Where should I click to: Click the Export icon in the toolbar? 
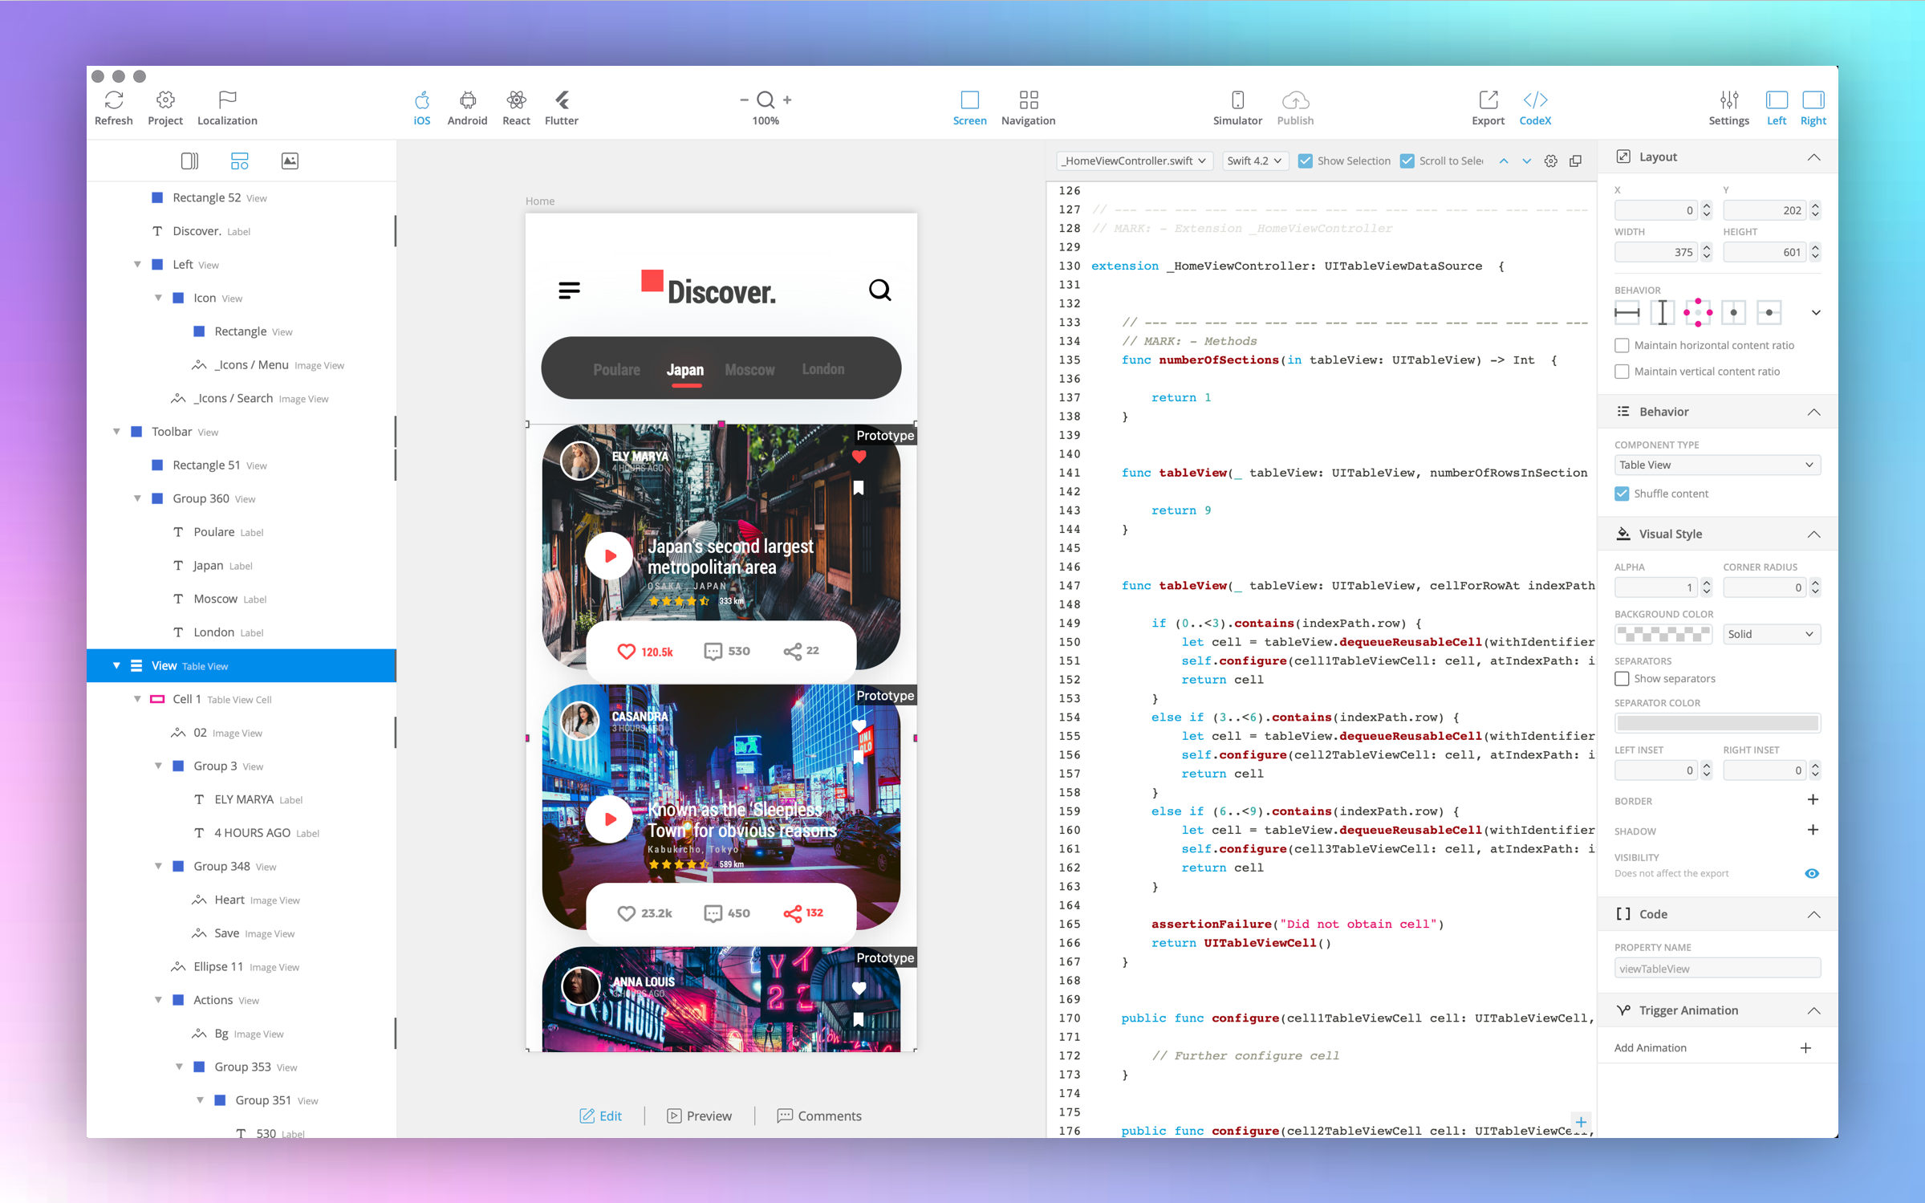1488,100
